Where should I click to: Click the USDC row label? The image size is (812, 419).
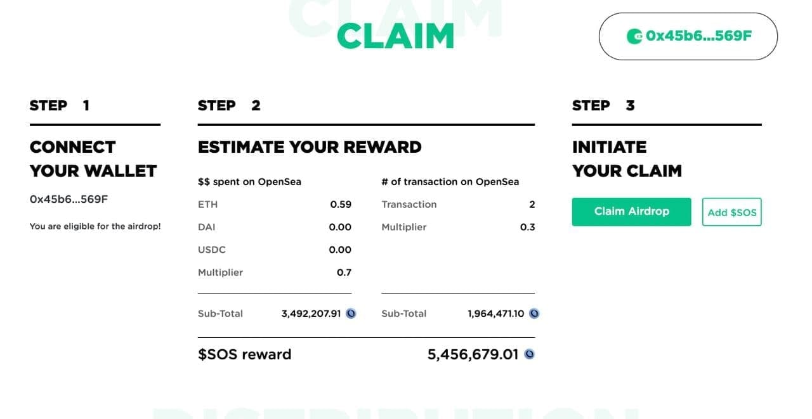pos(212,250)
